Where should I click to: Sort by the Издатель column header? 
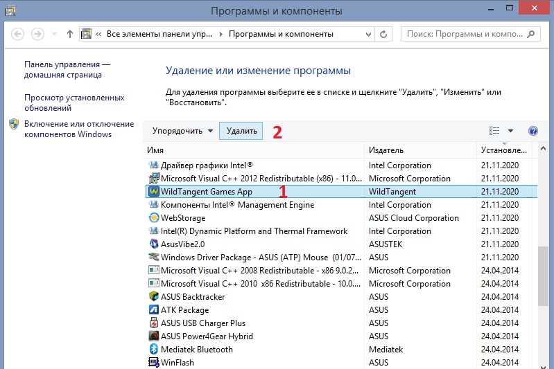click(x=420, y=150)
